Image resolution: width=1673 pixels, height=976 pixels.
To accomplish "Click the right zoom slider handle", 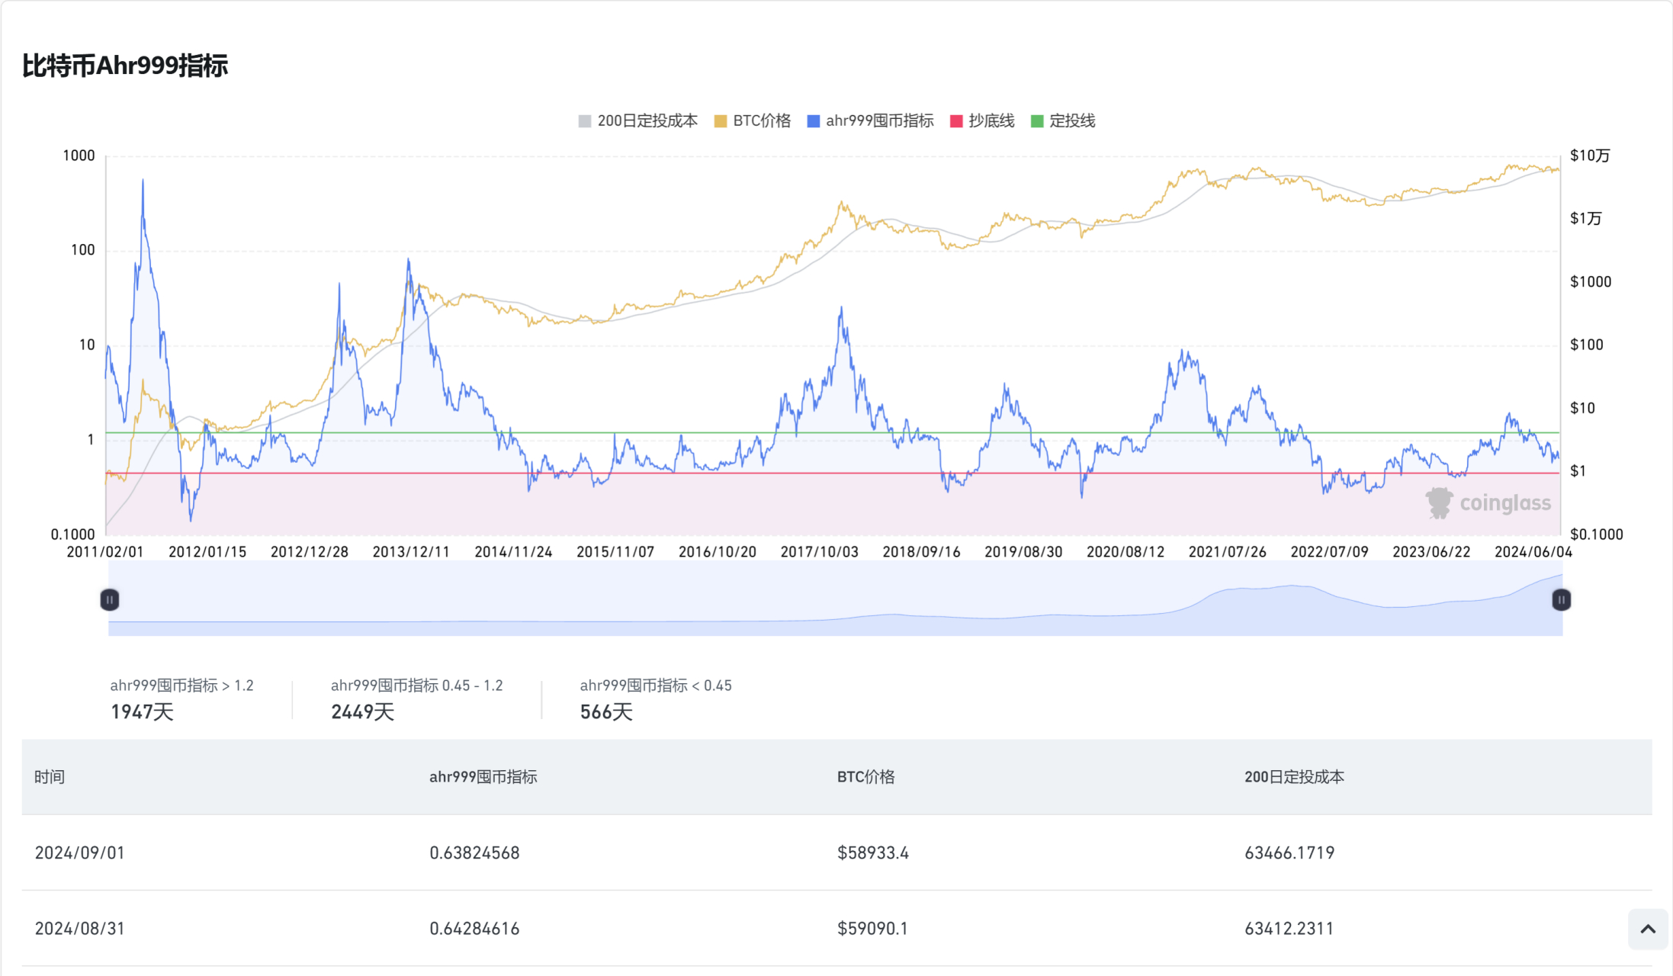I will (x=1561, y=600).
